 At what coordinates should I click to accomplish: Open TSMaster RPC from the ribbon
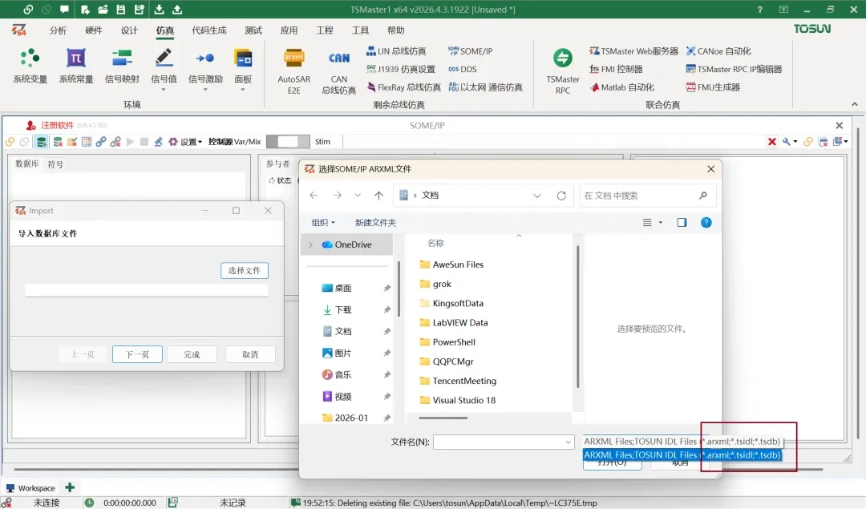point(561,72)
